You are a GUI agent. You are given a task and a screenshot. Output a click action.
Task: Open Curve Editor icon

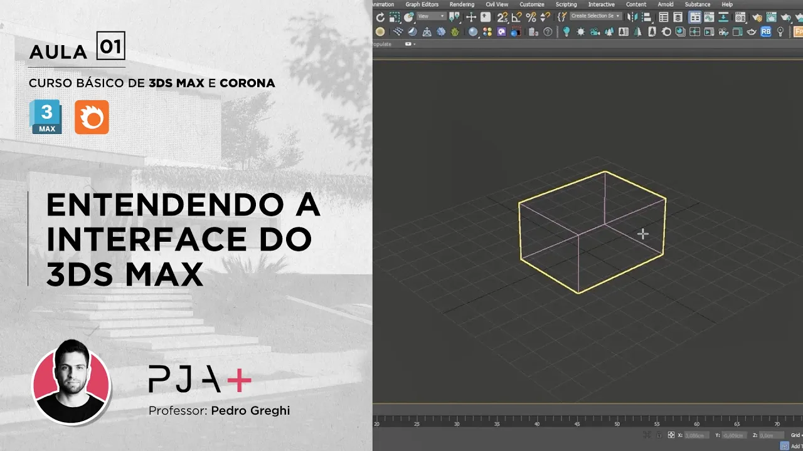coord(709,17)
